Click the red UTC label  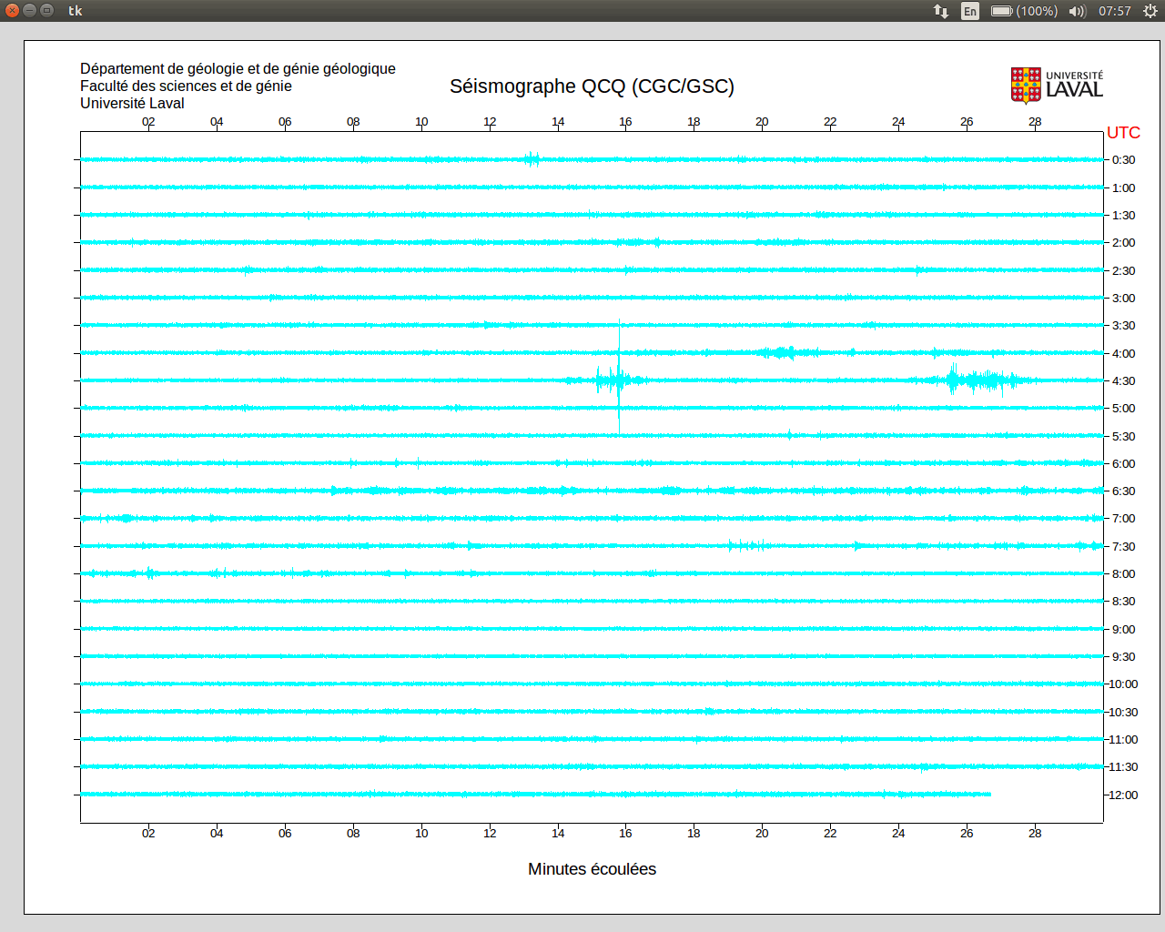point(1123,133)
